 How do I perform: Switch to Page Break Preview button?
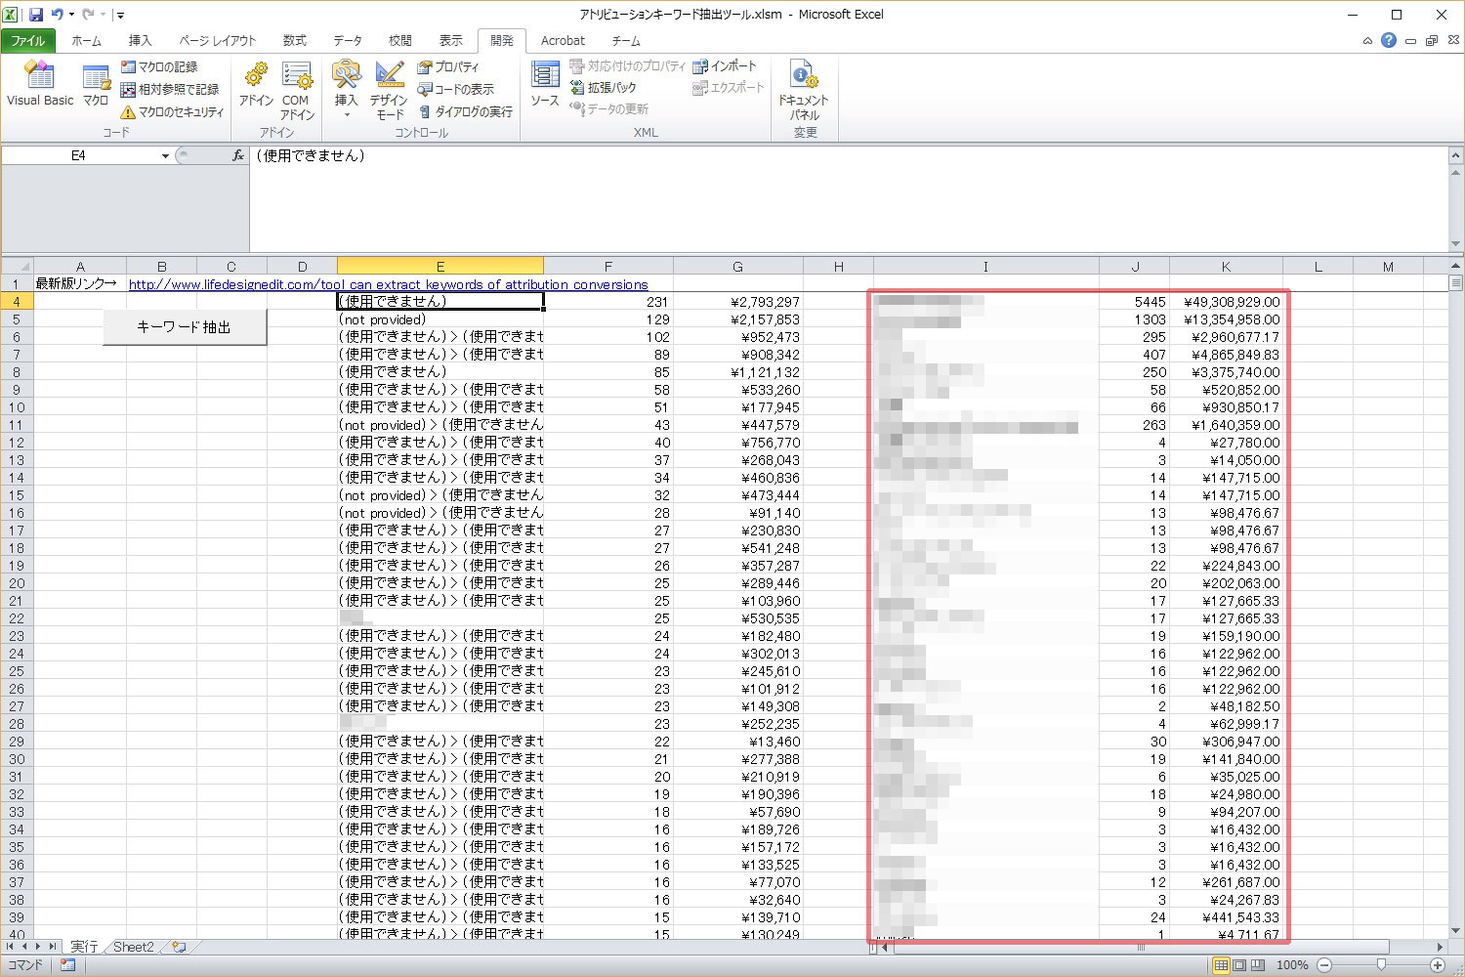[1258, 965]
